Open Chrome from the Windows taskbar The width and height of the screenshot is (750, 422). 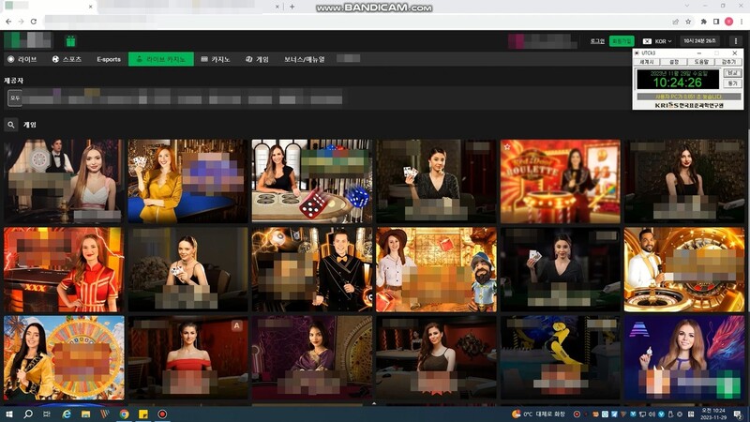click(124, 414)
